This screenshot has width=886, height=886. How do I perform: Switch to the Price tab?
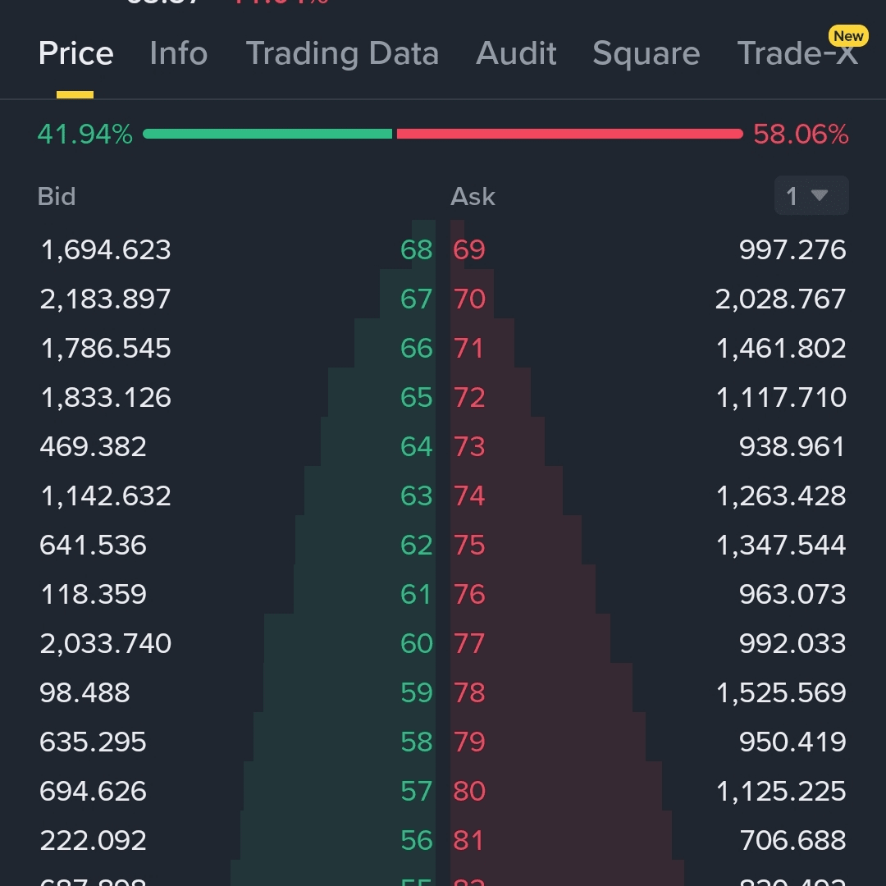75,53
